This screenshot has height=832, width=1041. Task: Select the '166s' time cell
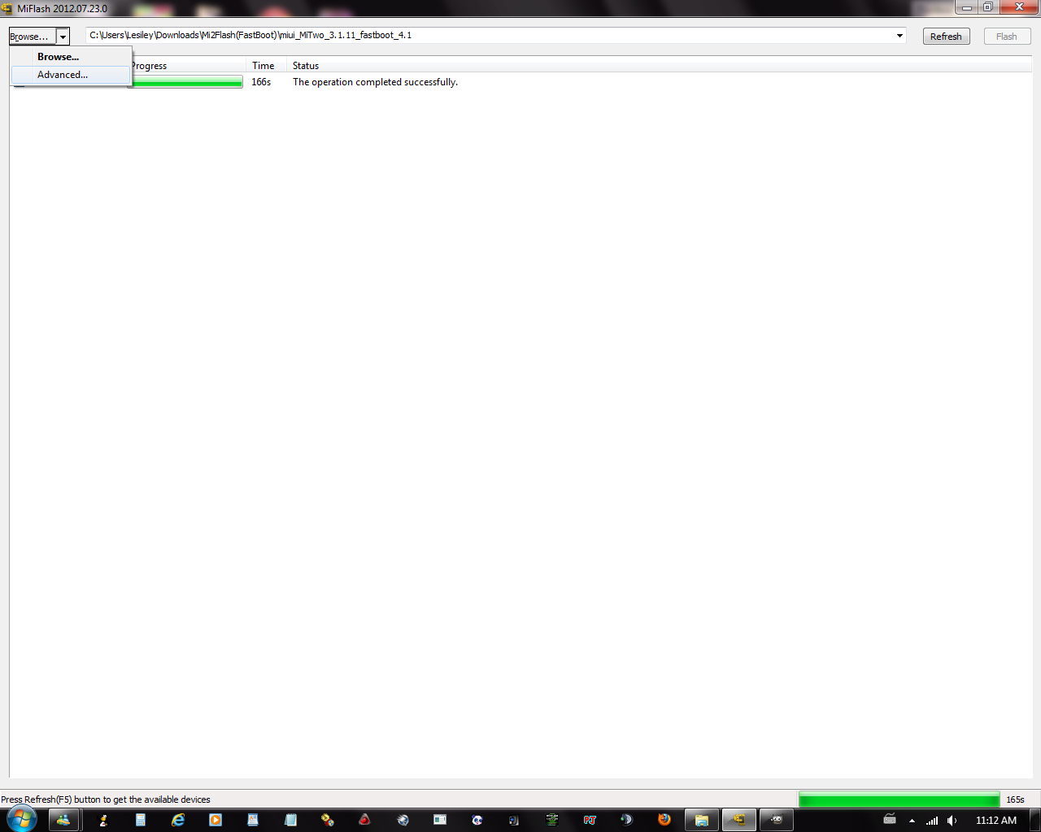[x=261, y=82]
